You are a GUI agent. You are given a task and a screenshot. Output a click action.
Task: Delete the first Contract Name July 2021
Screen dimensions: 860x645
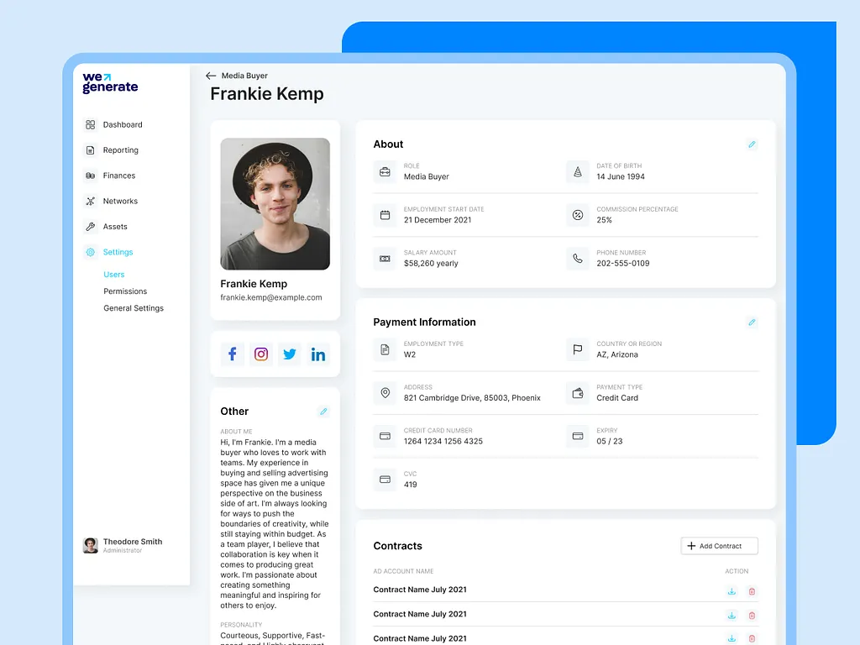(752, 591)
